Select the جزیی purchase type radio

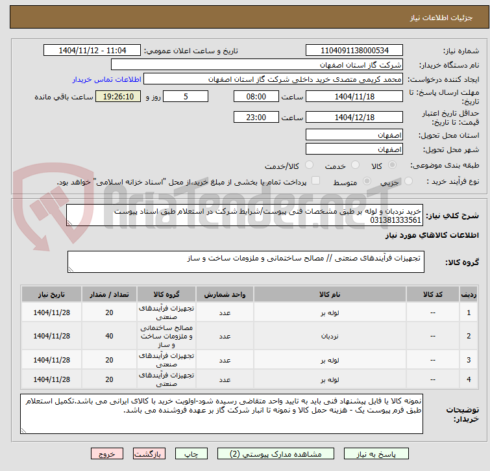[x=408, y=181]
